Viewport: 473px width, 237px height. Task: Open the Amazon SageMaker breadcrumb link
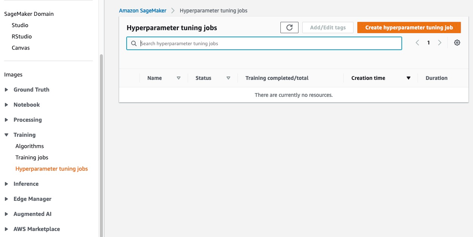pos(142,10)
